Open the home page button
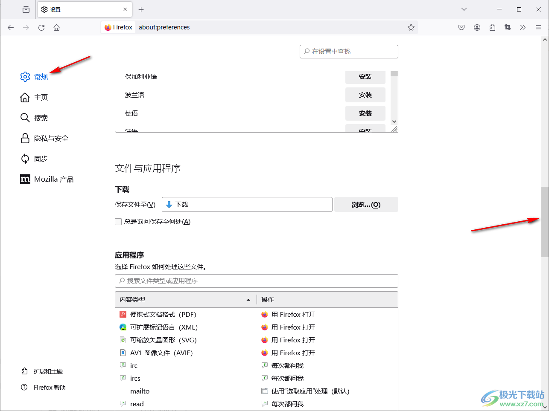The height and width of the screenshot is (411, 549). [57, 27]
